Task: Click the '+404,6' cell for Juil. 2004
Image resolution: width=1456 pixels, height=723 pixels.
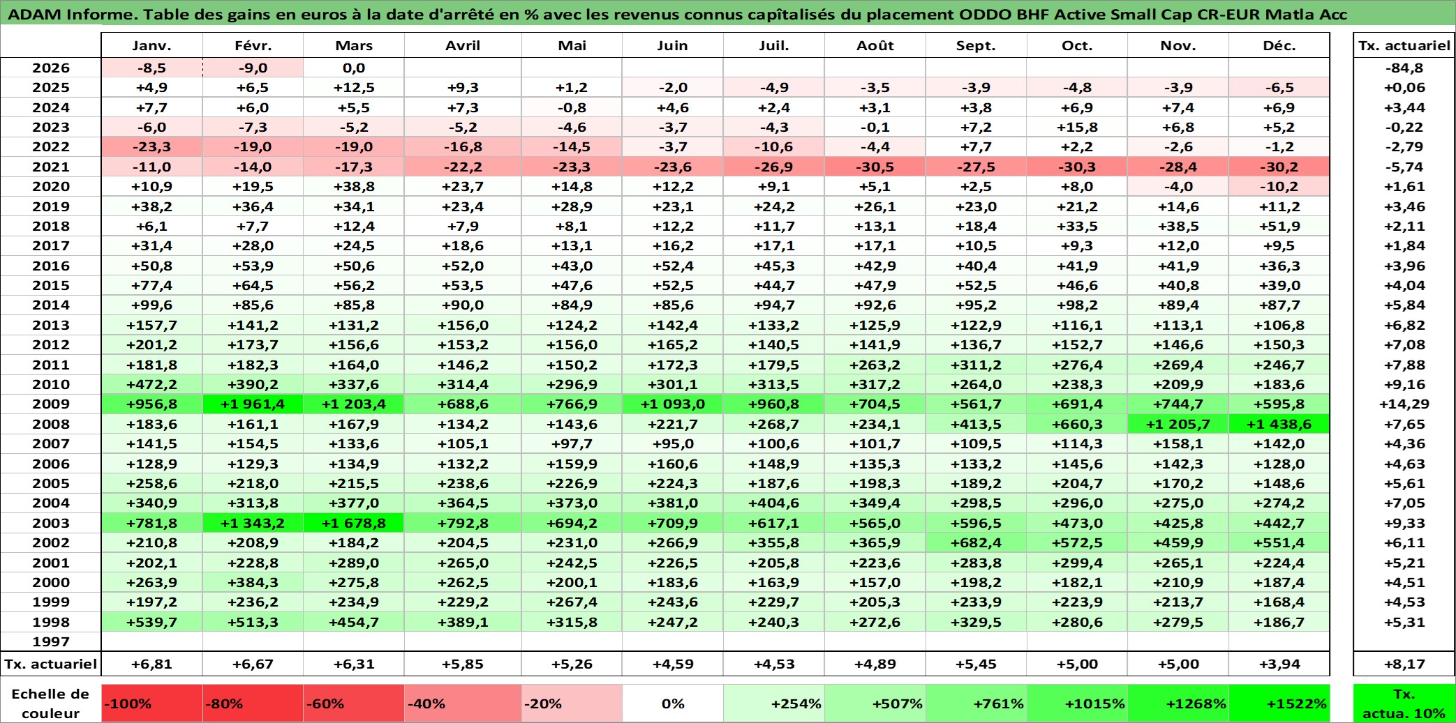Action: coord(774,503)
